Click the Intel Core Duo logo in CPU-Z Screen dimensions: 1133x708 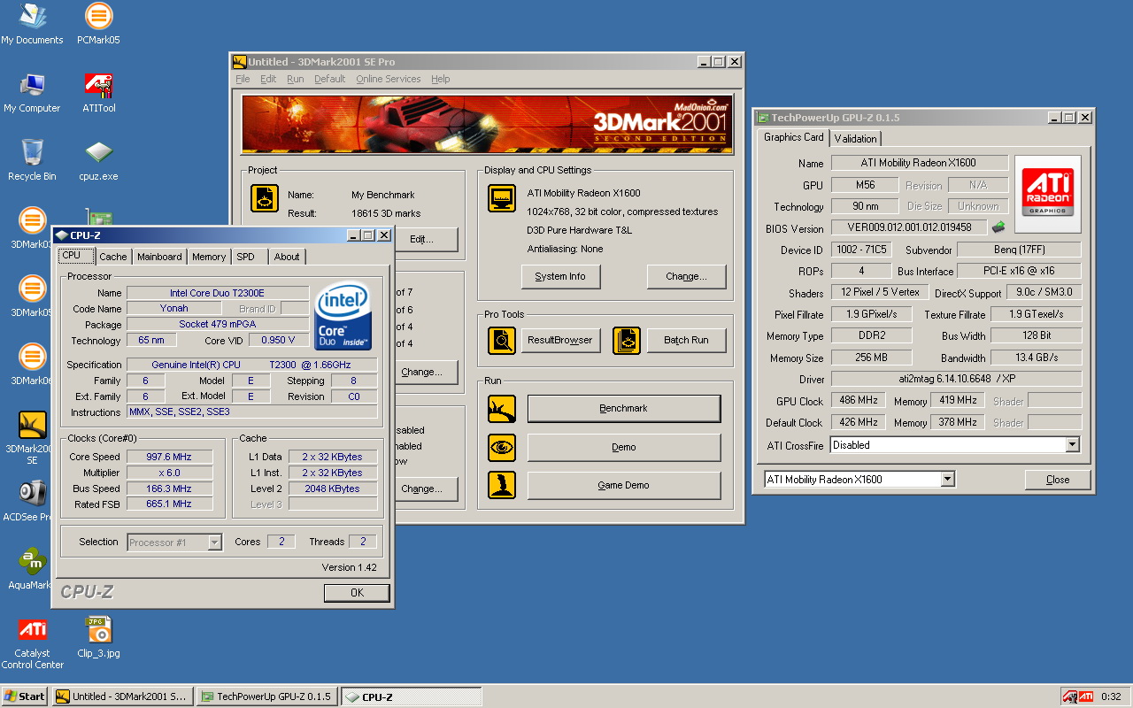pyautogui.click(x=343, y=316)
